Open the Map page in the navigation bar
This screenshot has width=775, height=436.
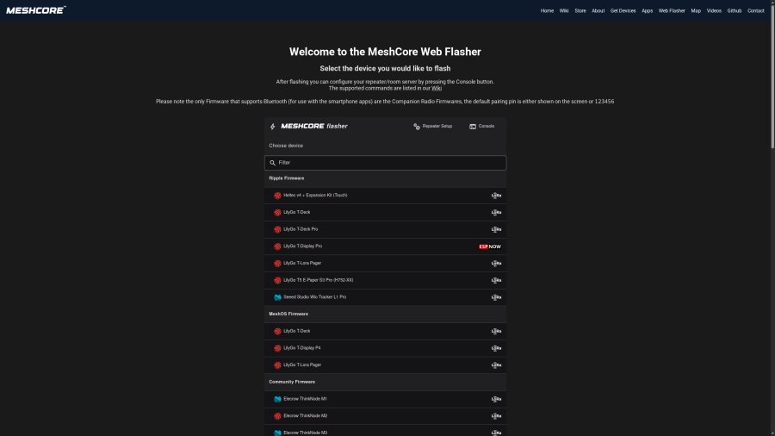coord(696,11)
